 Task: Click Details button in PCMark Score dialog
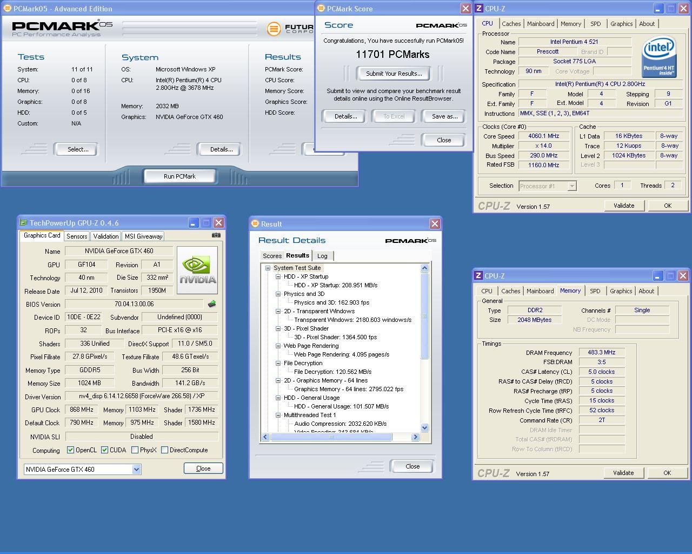click(x=345, y=116)
